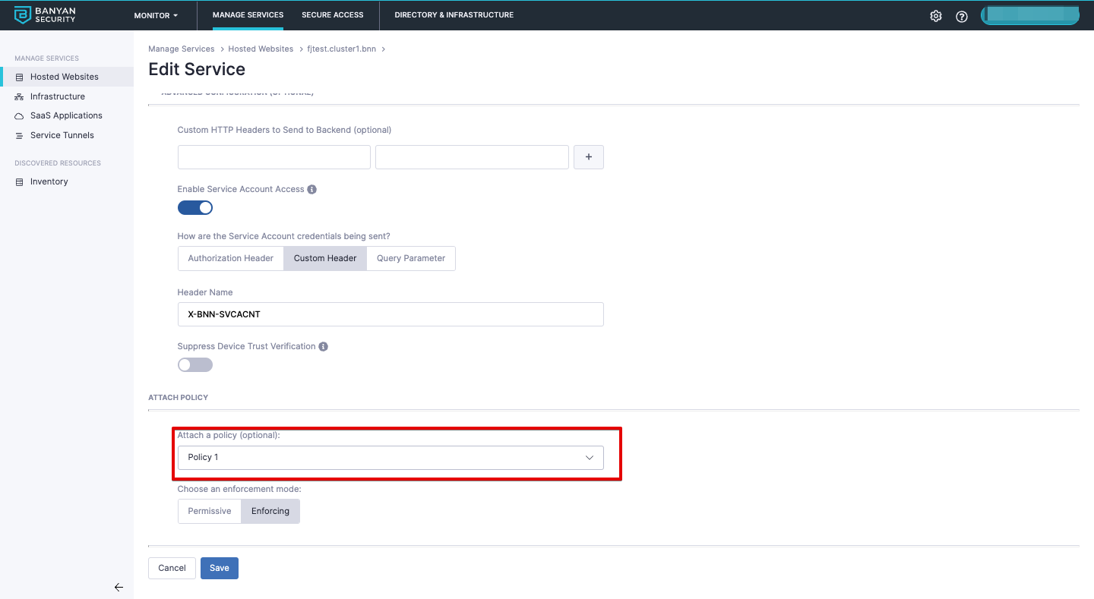This screenshot has width=1094, height=599.
Task: Click the Hosted Websites breadcrumb link
Action: [261, 49]
